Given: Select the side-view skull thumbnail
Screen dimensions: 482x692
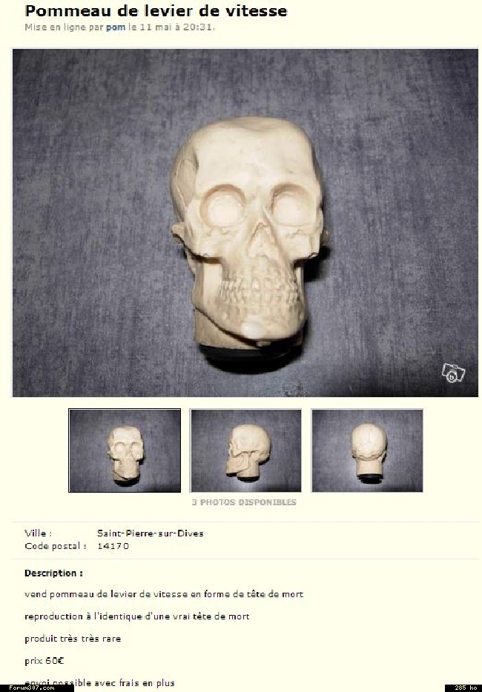Looking at the screenshot, I should click(245, 450).
